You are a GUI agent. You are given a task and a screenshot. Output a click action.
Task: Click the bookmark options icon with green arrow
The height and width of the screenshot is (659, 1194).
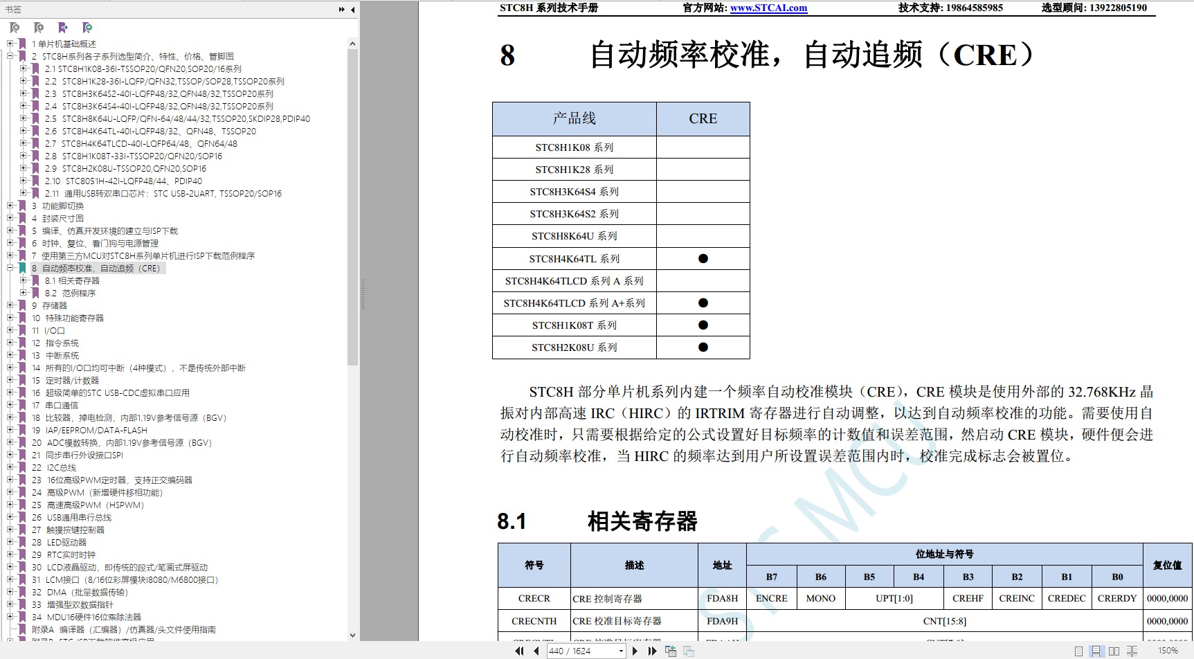[x=87, y=28]
